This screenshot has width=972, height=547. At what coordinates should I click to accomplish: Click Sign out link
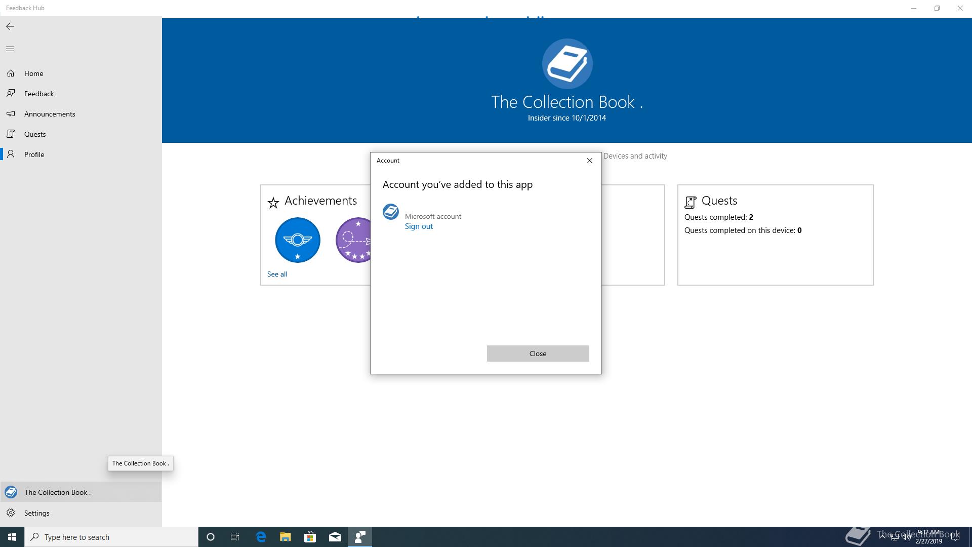[419, 226]
